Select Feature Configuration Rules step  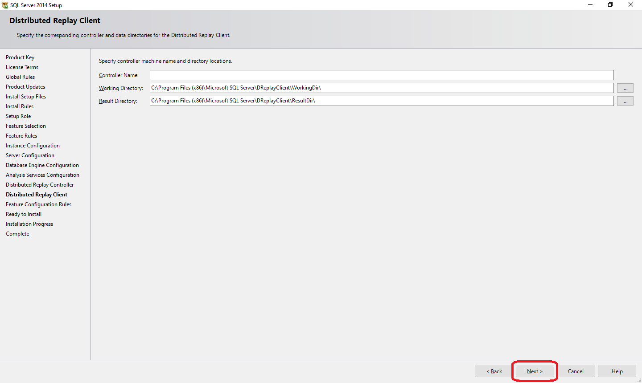coord(38,204)
